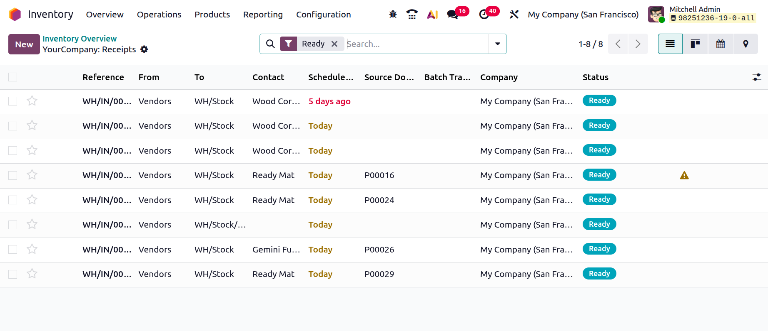Open optional columns adjust settings

point(757,77)
